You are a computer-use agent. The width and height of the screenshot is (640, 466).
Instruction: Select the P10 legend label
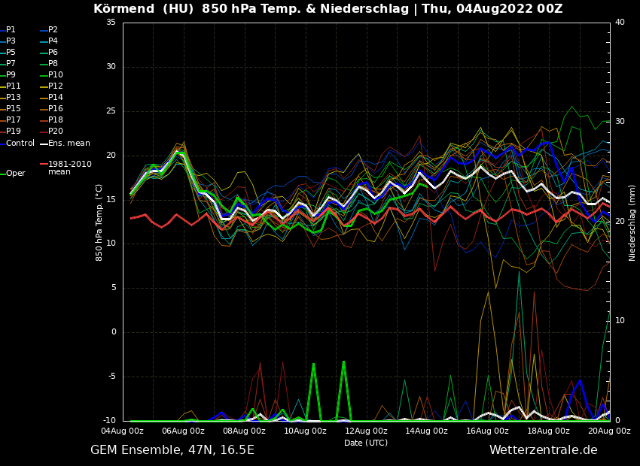[55, 75]
